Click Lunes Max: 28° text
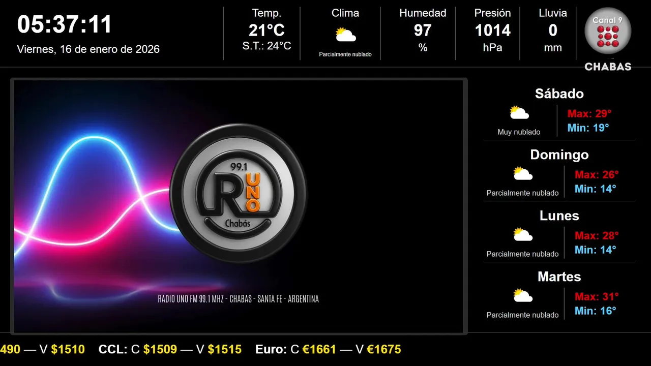 [597, 235]
